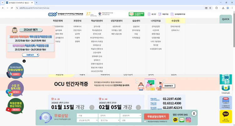Click the 전화상담예약 phone consultation bubble
The image size is (235, 126).
click(x=15, y=71)
